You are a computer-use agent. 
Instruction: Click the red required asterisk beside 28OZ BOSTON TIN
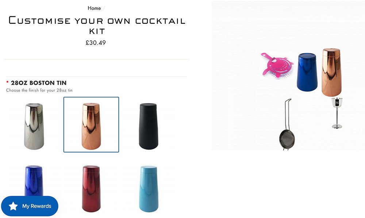point(8,82)
